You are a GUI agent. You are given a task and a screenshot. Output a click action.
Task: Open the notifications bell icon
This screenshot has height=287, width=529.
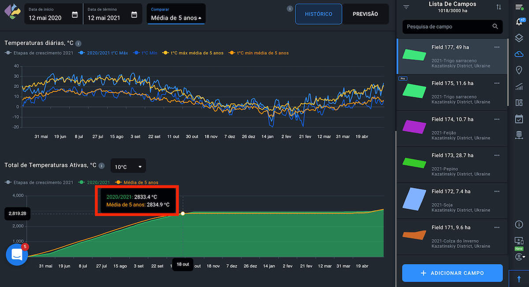[519, 22]
